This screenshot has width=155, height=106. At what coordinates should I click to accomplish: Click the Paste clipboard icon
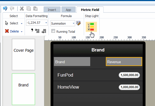point(35,9)
